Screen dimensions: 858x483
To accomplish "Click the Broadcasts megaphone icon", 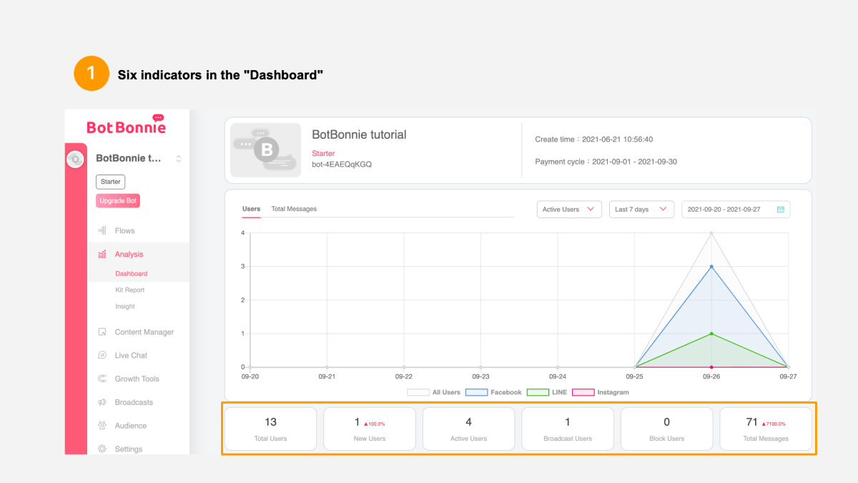I will (102, 402).
